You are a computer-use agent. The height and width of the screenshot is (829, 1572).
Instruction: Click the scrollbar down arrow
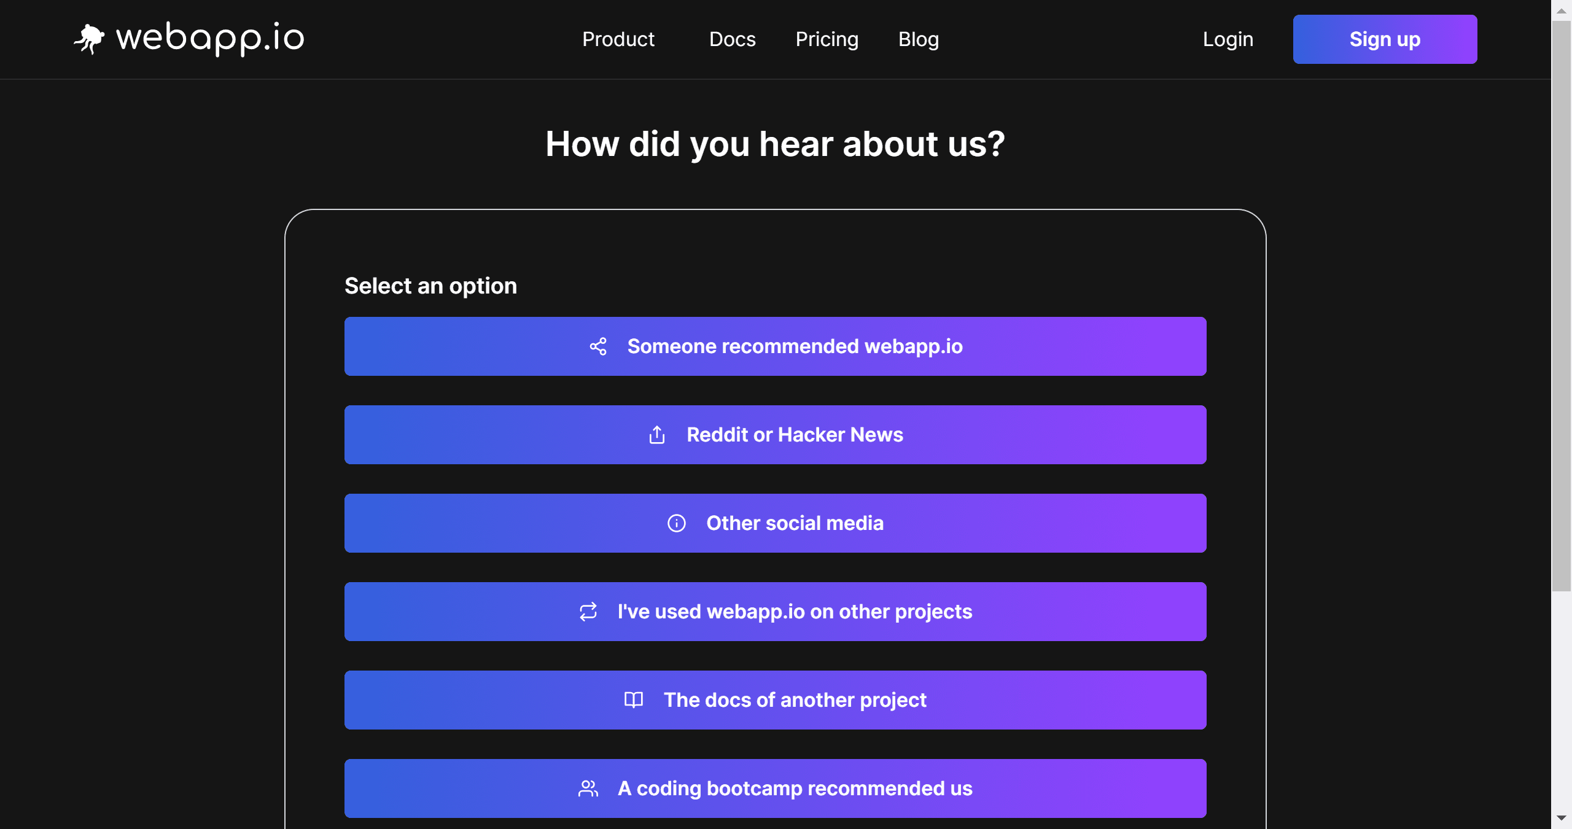(x=1561, y=818)
